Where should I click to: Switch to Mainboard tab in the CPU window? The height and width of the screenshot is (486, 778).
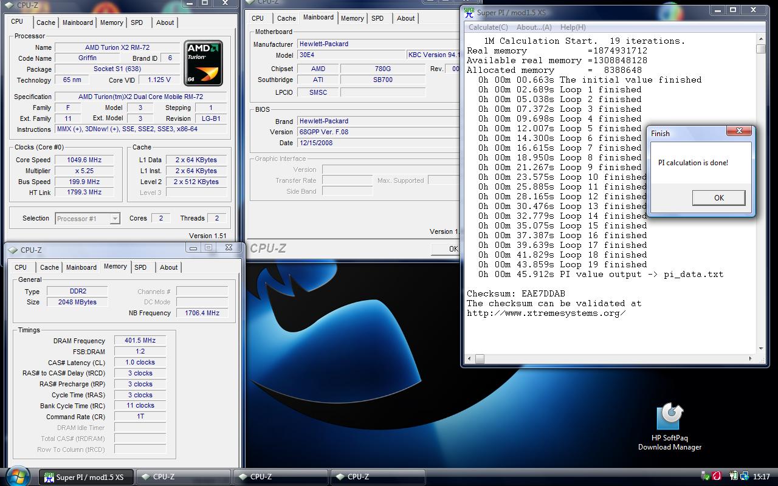coord(78,22)
